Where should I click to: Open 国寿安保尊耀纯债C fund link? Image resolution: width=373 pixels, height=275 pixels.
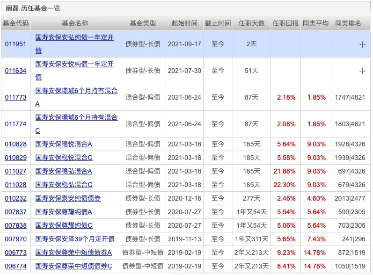(64, 225)
